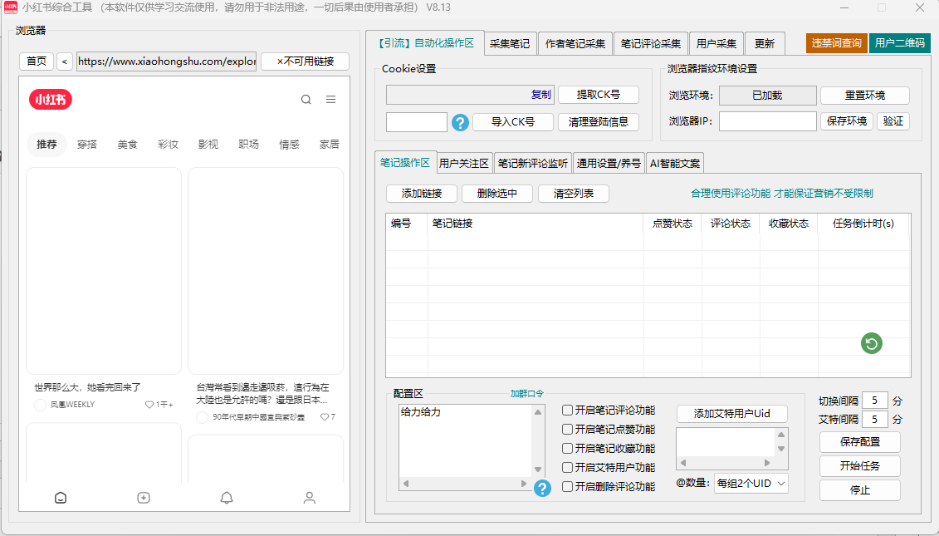Open the hamburger menu in the mini browser
This screenshot has width=939, height=536.
coord(330,98)
